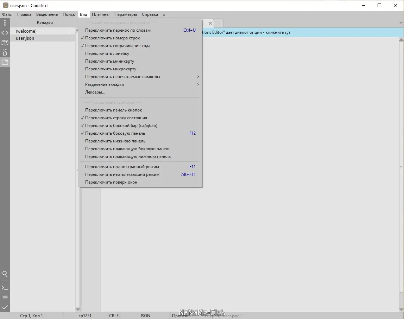Screen dimensions: 404x319
Task: Toggle 'Переключить строку состояния'
Action: 116,117
